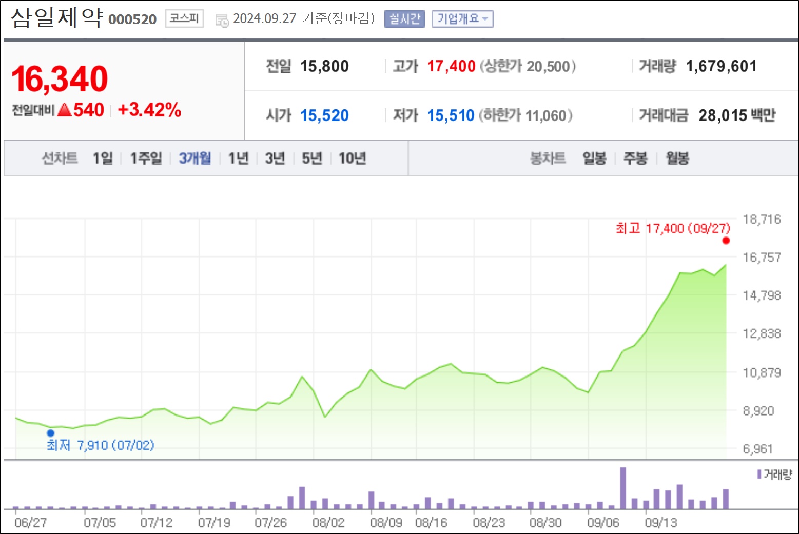This screenshot has height=534, width=799.
Task: Switch to the 월봉 candle chart
Action: (677, 159)
